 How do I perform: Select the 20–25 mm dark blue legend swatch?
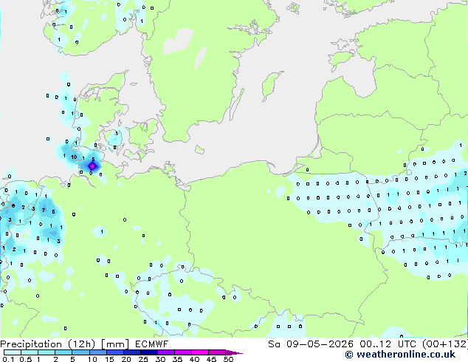[x=132, y=352]
